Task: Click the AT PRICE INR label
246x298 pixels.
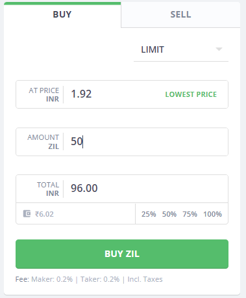Action: point(44,94)
